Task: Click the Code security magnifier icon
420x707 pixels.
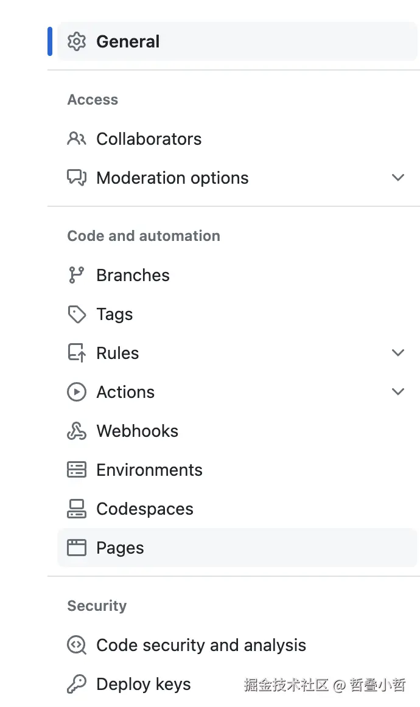Action: pos(77,645)
